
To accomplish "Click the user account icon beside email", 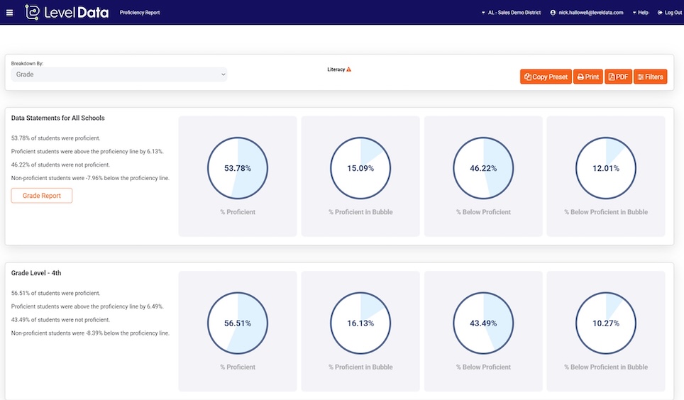I will pyautogui.click(x=553, y=13).
